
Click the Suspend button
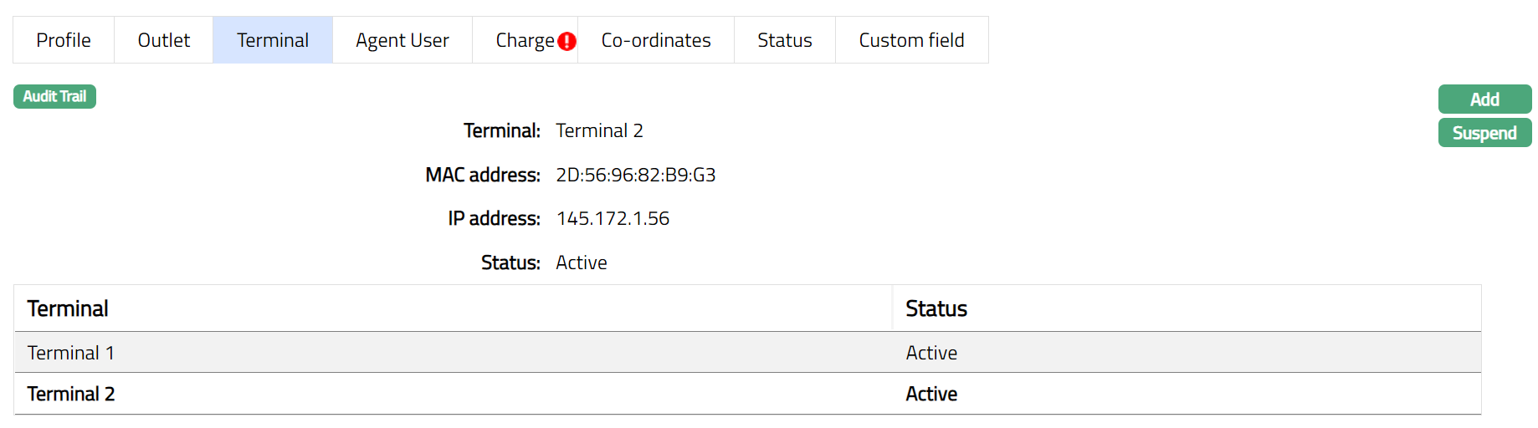tap(1484, 133)
